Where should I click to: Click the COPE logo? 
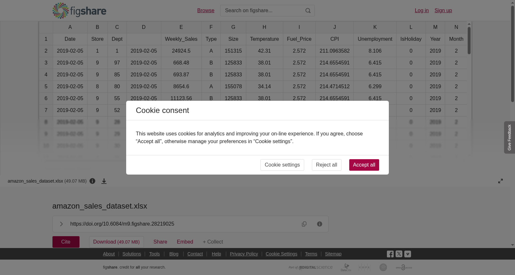[x=364, y=267]
